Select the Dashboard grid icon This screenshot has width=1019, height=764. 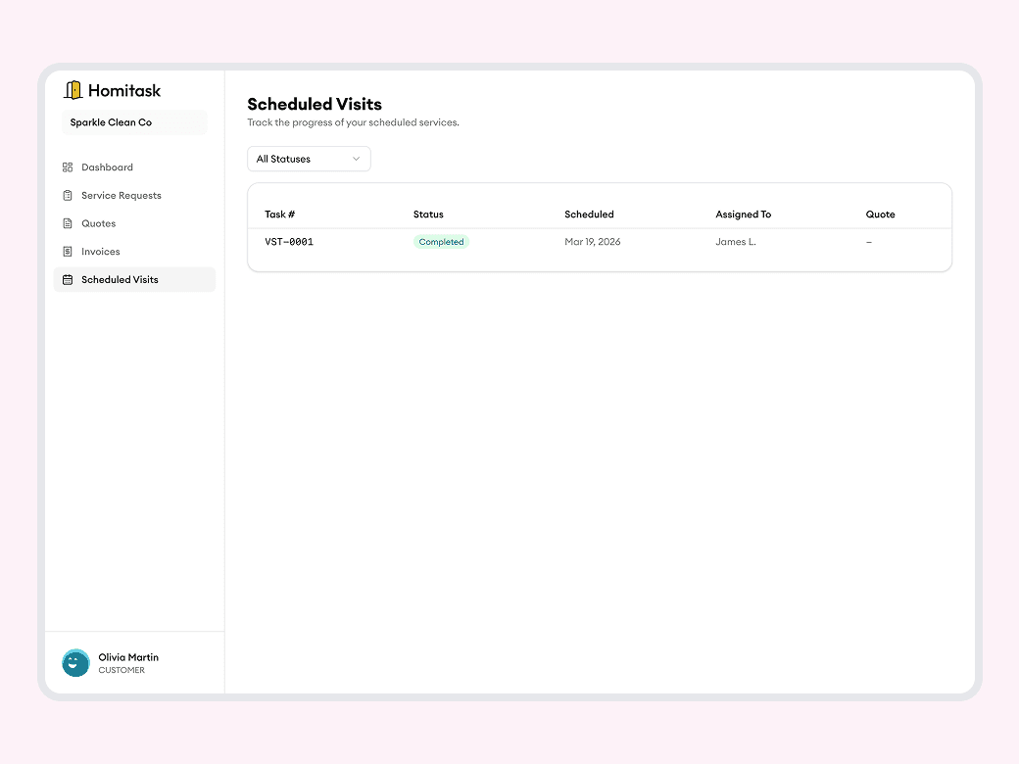pos(68,167)
